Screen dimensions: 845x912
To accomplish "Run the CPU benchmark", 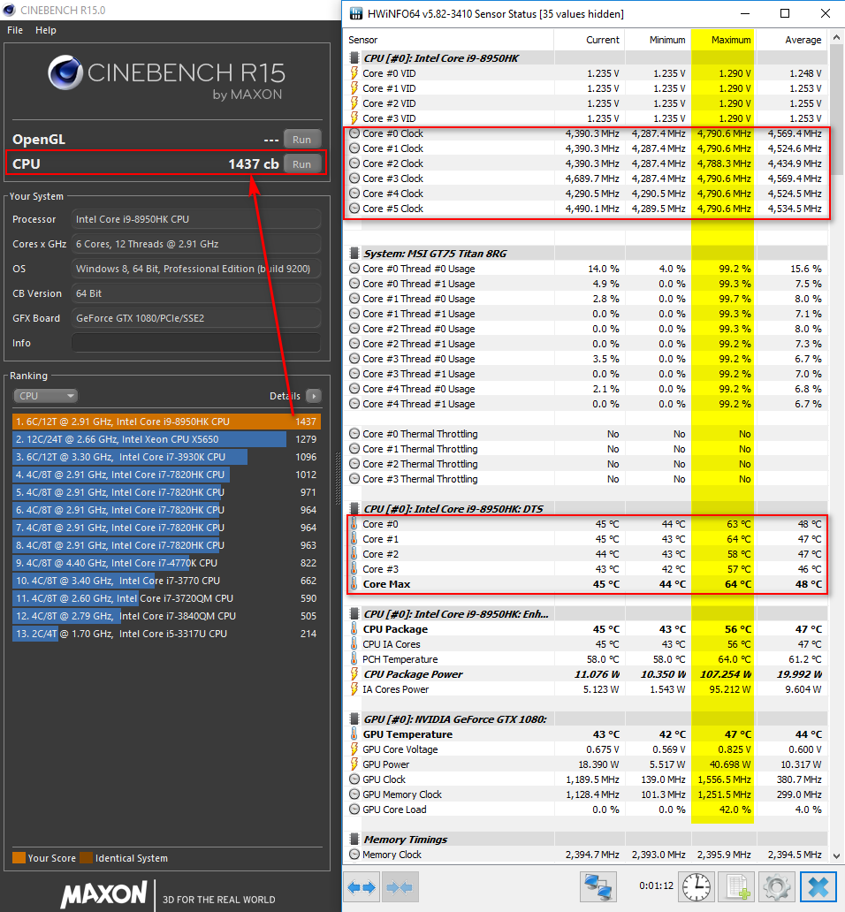I will [301, 164].
